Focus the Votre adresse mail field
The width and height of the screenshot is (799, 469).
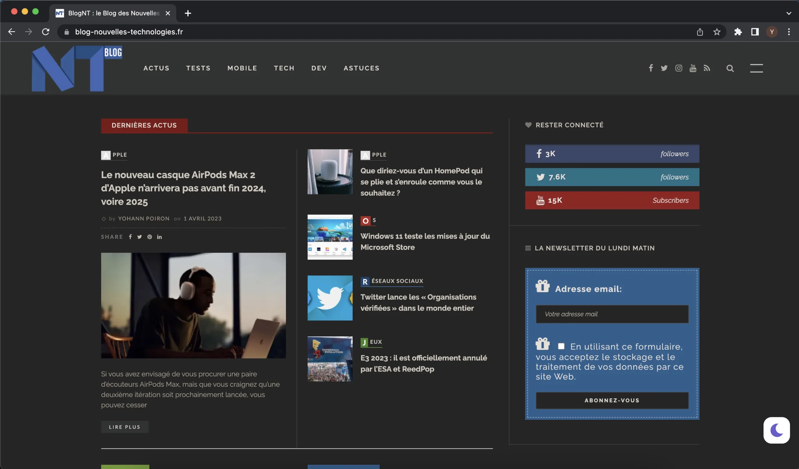pyautogui.click(x=612, y=314)
